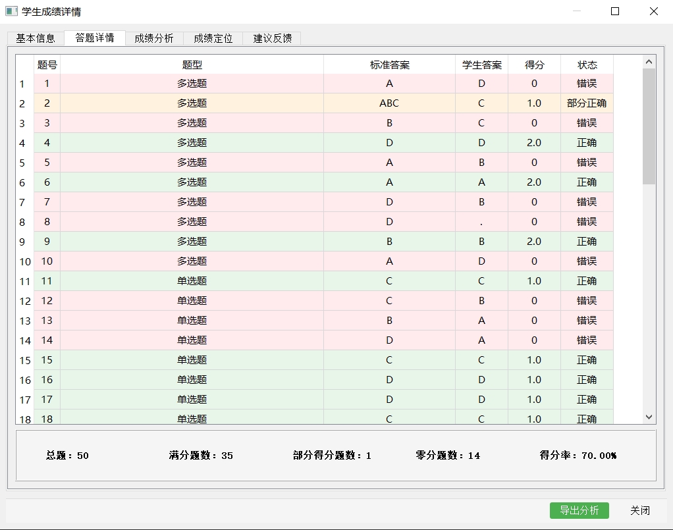Select the 答题详情 tab
The width and height of the screenshot is (673, 530).
tap(95, 38)
